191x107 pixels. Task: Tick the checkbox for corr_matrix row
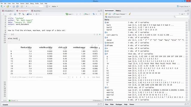pyautogui.click(x=187, y=35)
